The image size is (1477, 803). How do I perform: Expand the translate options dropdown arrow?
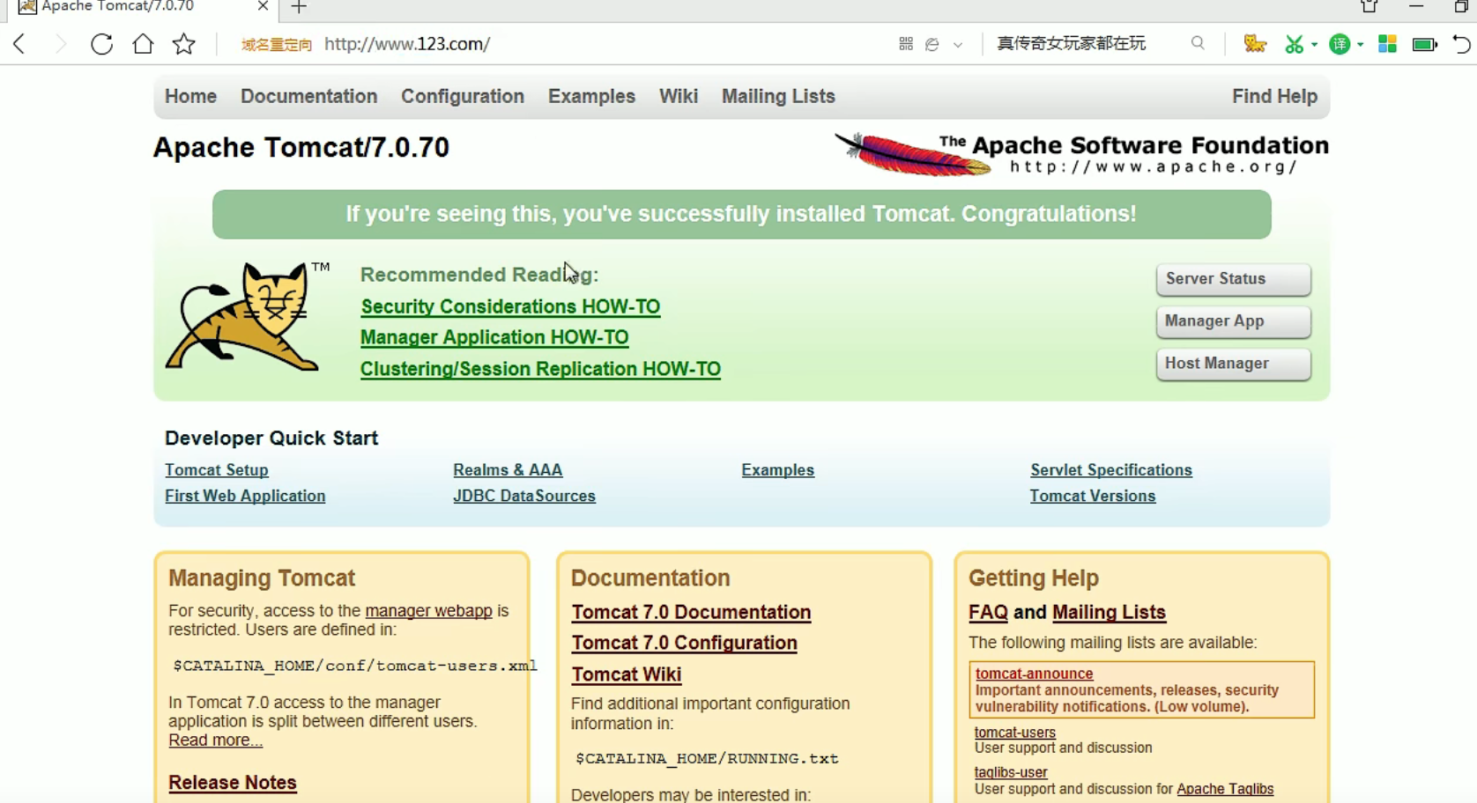point(1361,45)
